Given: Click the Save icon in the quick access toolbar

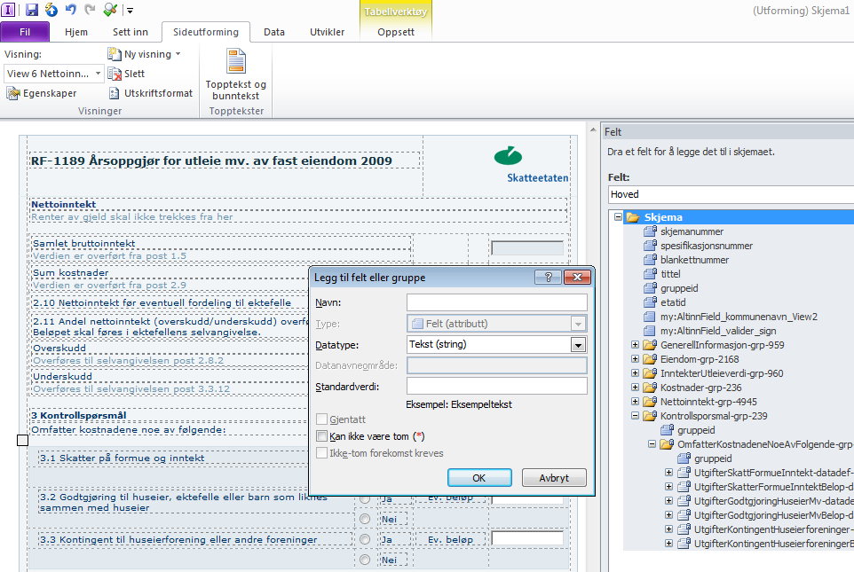Looking at the screenshot, I should pos(32,9).
